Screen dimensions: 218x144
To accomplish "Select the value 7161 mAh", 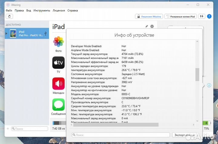I will click(127, 58).
